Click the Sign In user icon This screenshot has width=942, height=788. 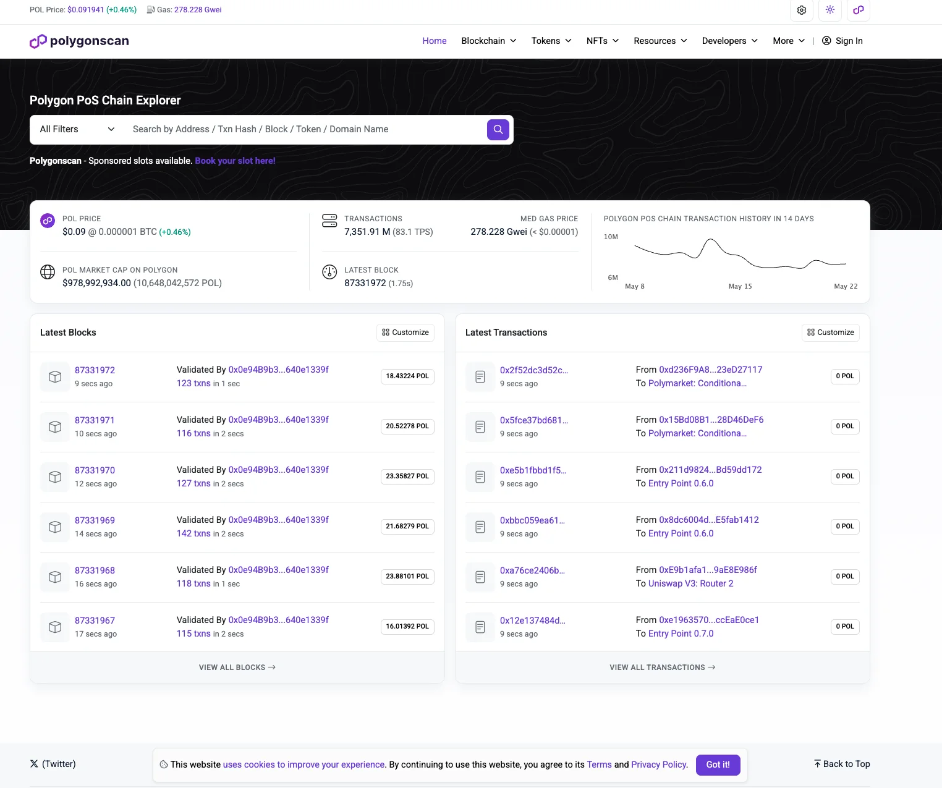point(826,41)
